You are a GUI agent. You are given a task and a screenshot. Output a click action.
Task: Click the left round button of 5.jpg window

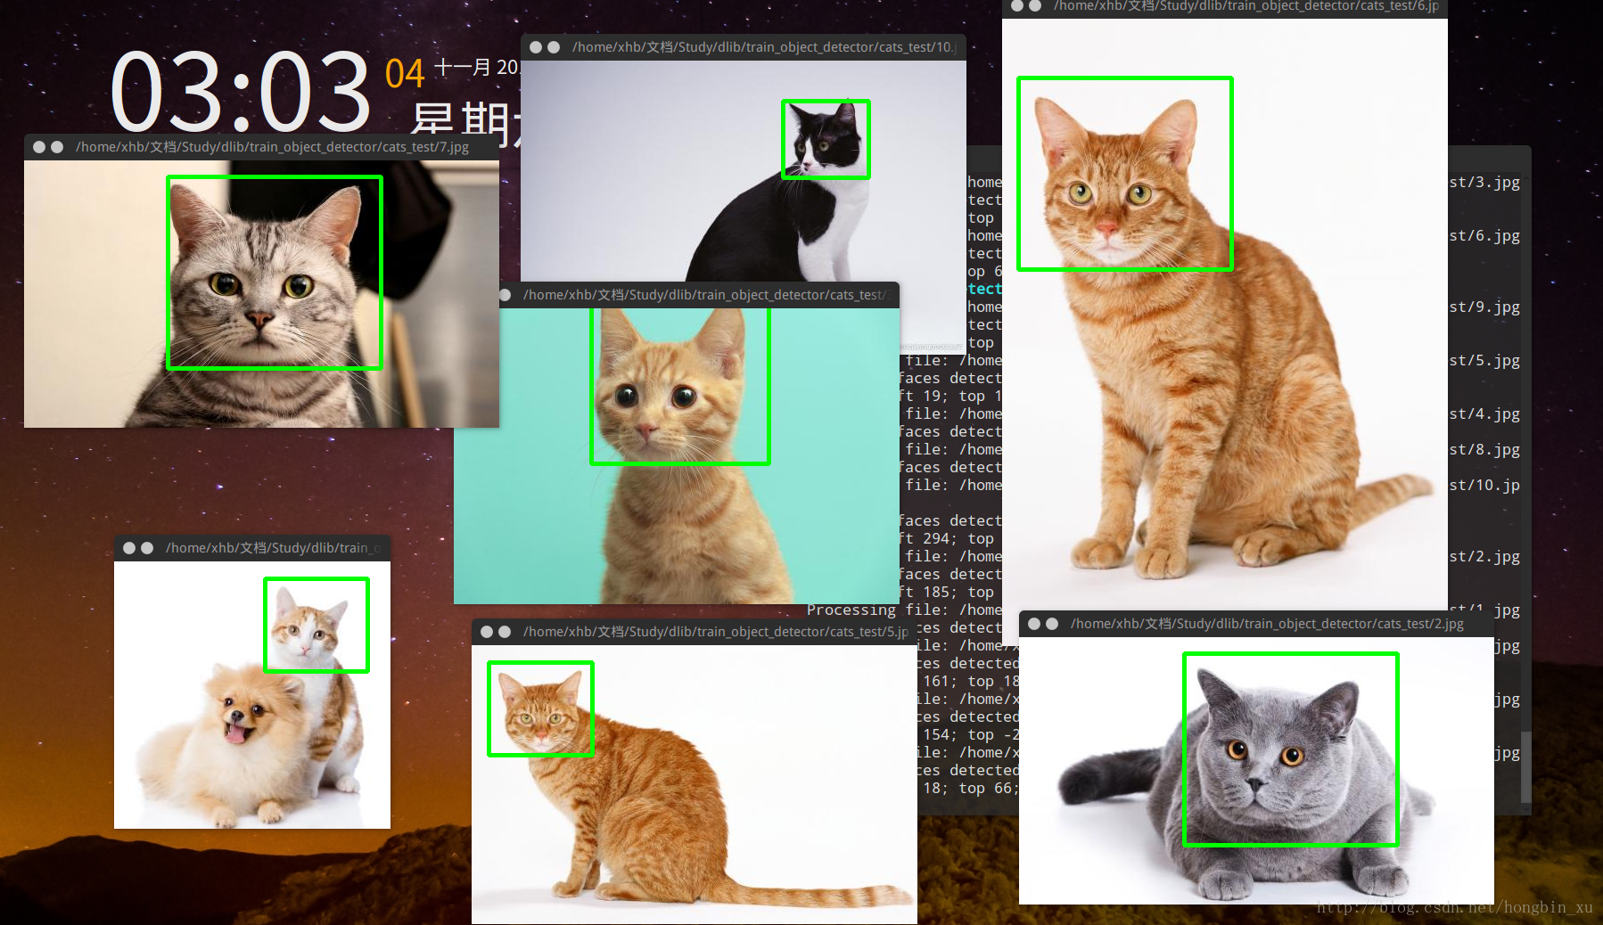tap(487, 632)
